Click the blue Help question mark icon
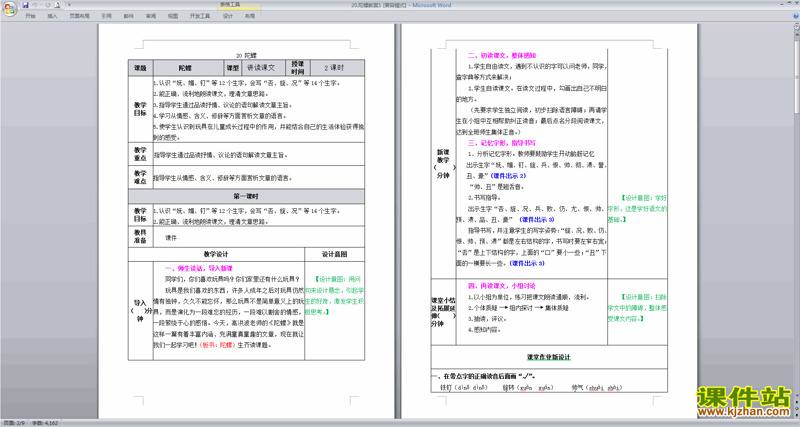Image resolution: width=800 pixels, height=427 pixels. point(796,16)
